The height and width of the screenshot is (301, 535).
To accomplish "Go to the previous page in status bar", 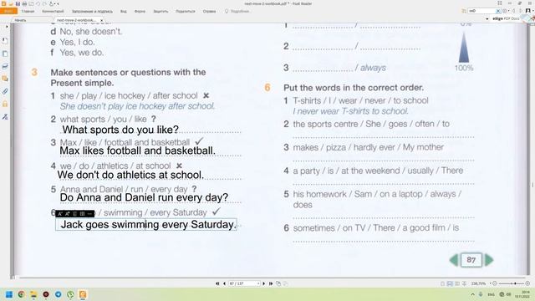I will pyautogui.click(x=224, y=283).
